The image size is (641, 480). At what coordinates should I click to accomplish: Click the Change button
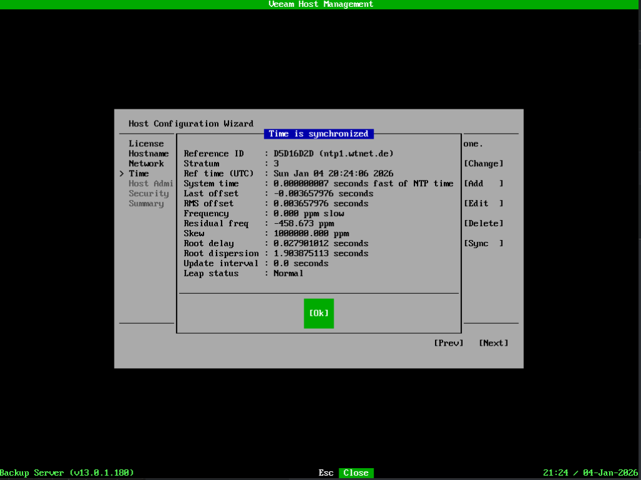[483, 164]
